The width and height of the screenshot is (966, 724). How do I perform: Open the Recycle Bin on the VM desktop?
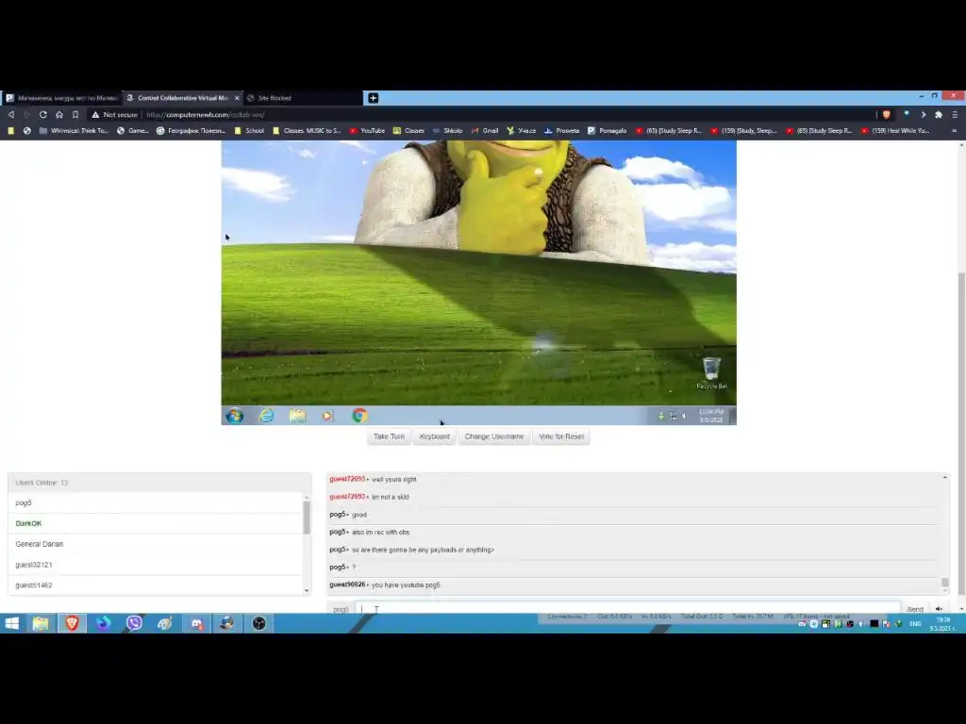[711, 373]
